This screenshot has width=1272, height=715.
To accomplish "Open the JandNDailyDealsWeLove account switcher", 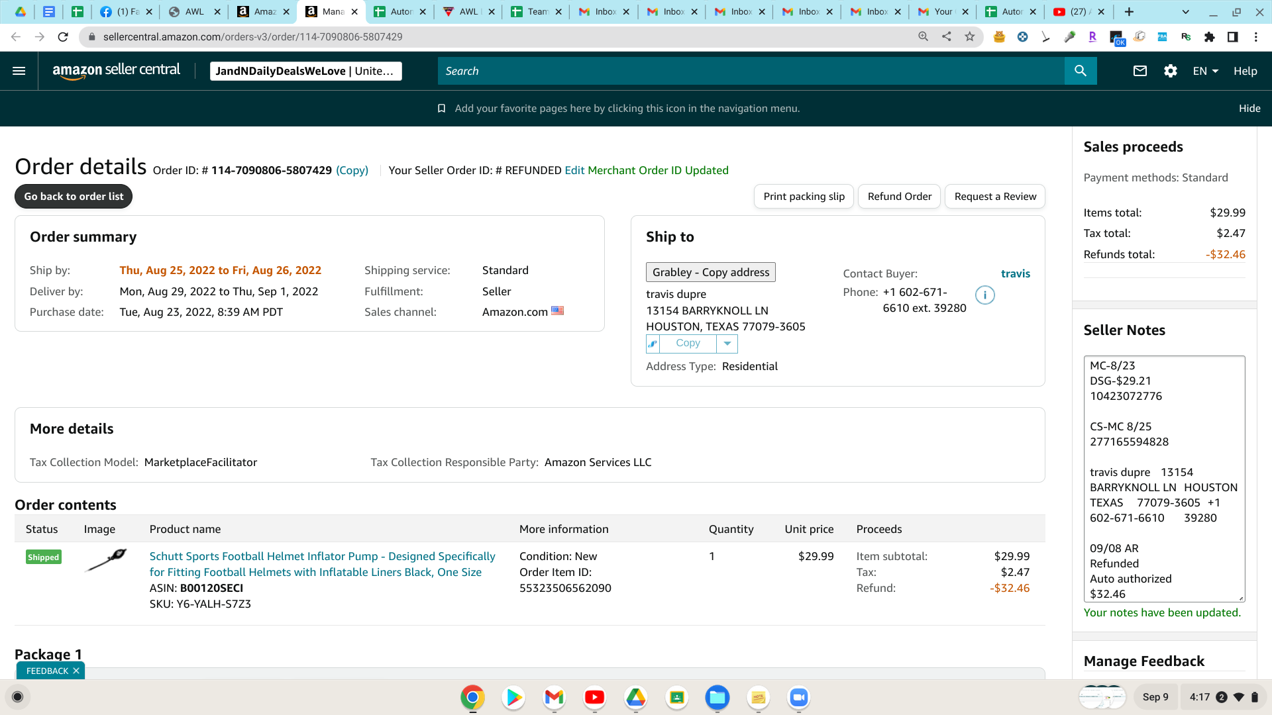I will pos(306,71).
